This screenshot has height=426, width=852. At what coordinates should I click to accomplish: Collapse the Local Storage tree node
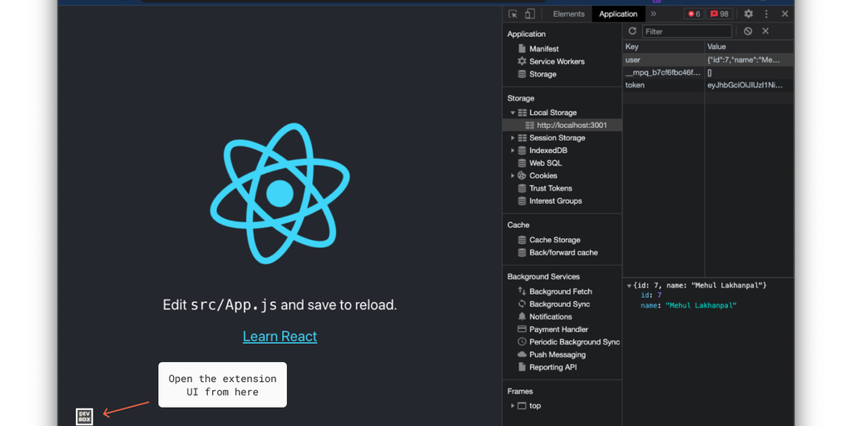click(x=513, y=112)
